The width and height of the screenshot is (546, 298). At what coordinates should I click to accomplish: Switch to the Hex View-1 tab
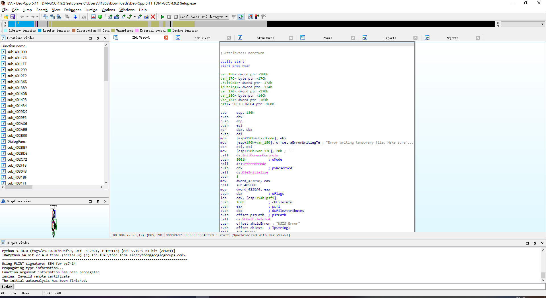tap(203, 38)
